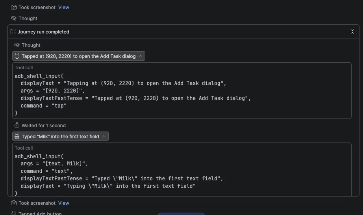363x215 pixels.
Task: Click the camera icon beside bottom Took screenshot
Action: 14,203
